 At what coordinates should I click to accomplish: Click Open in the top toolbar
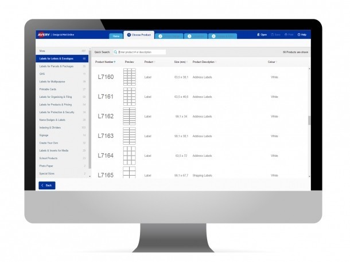pyautogui.click(x=262, y=35)
